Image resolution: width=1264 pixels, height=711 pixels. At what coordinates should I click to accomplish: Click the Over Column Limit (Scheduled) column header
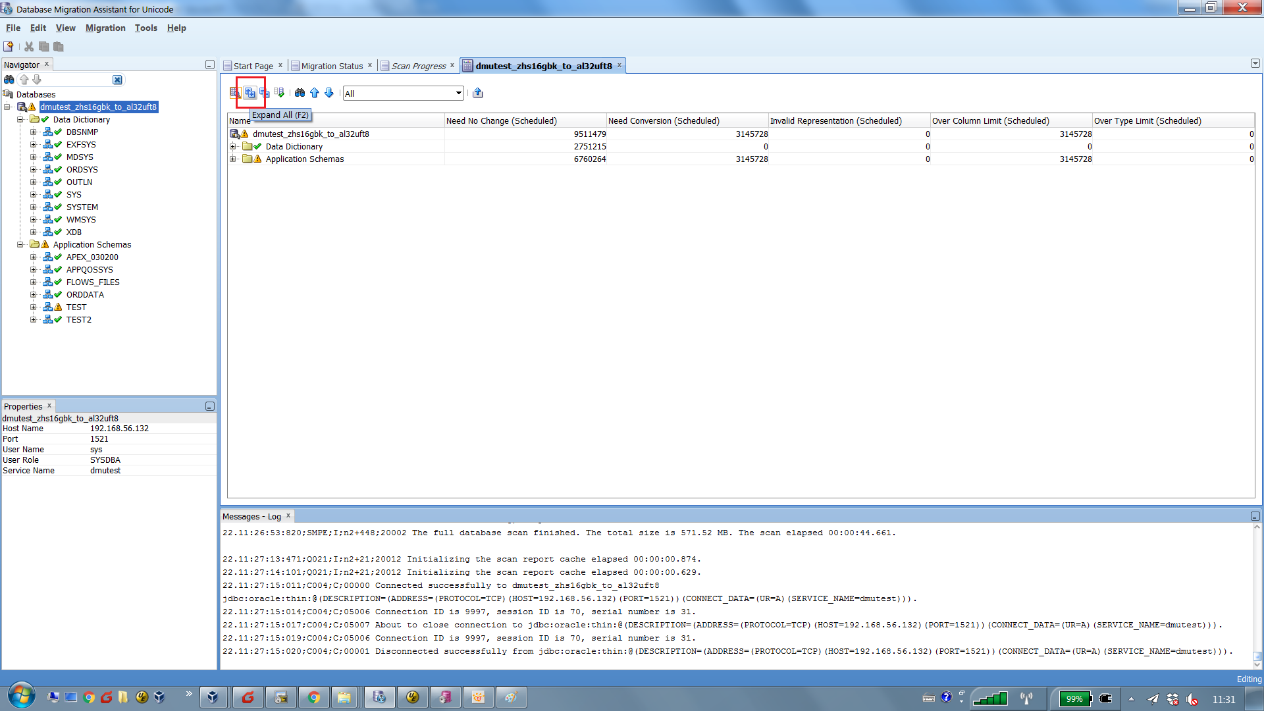coord(1011,120)
